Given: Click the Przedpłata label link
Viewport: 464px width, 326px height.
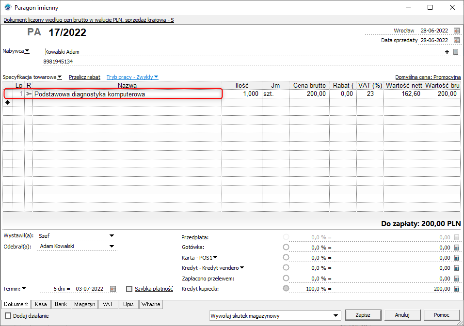Looking at the screenshot, I should [195, 238].
